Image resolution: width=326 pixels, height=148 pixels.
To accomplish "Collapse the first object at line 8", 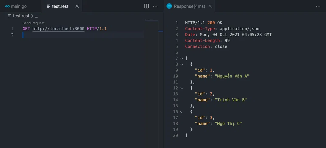I will 182,64.
